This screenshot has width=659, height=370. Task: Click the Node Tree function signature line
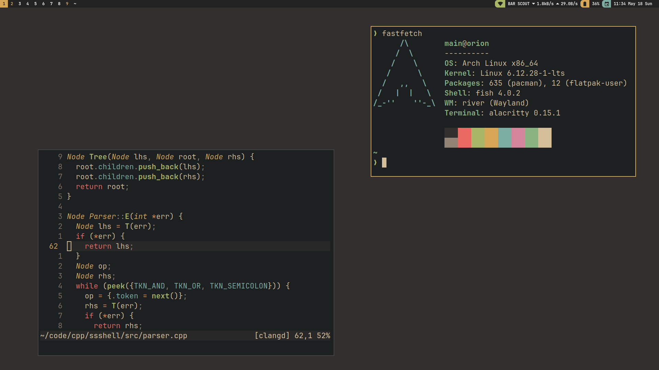tap(161, 157)
